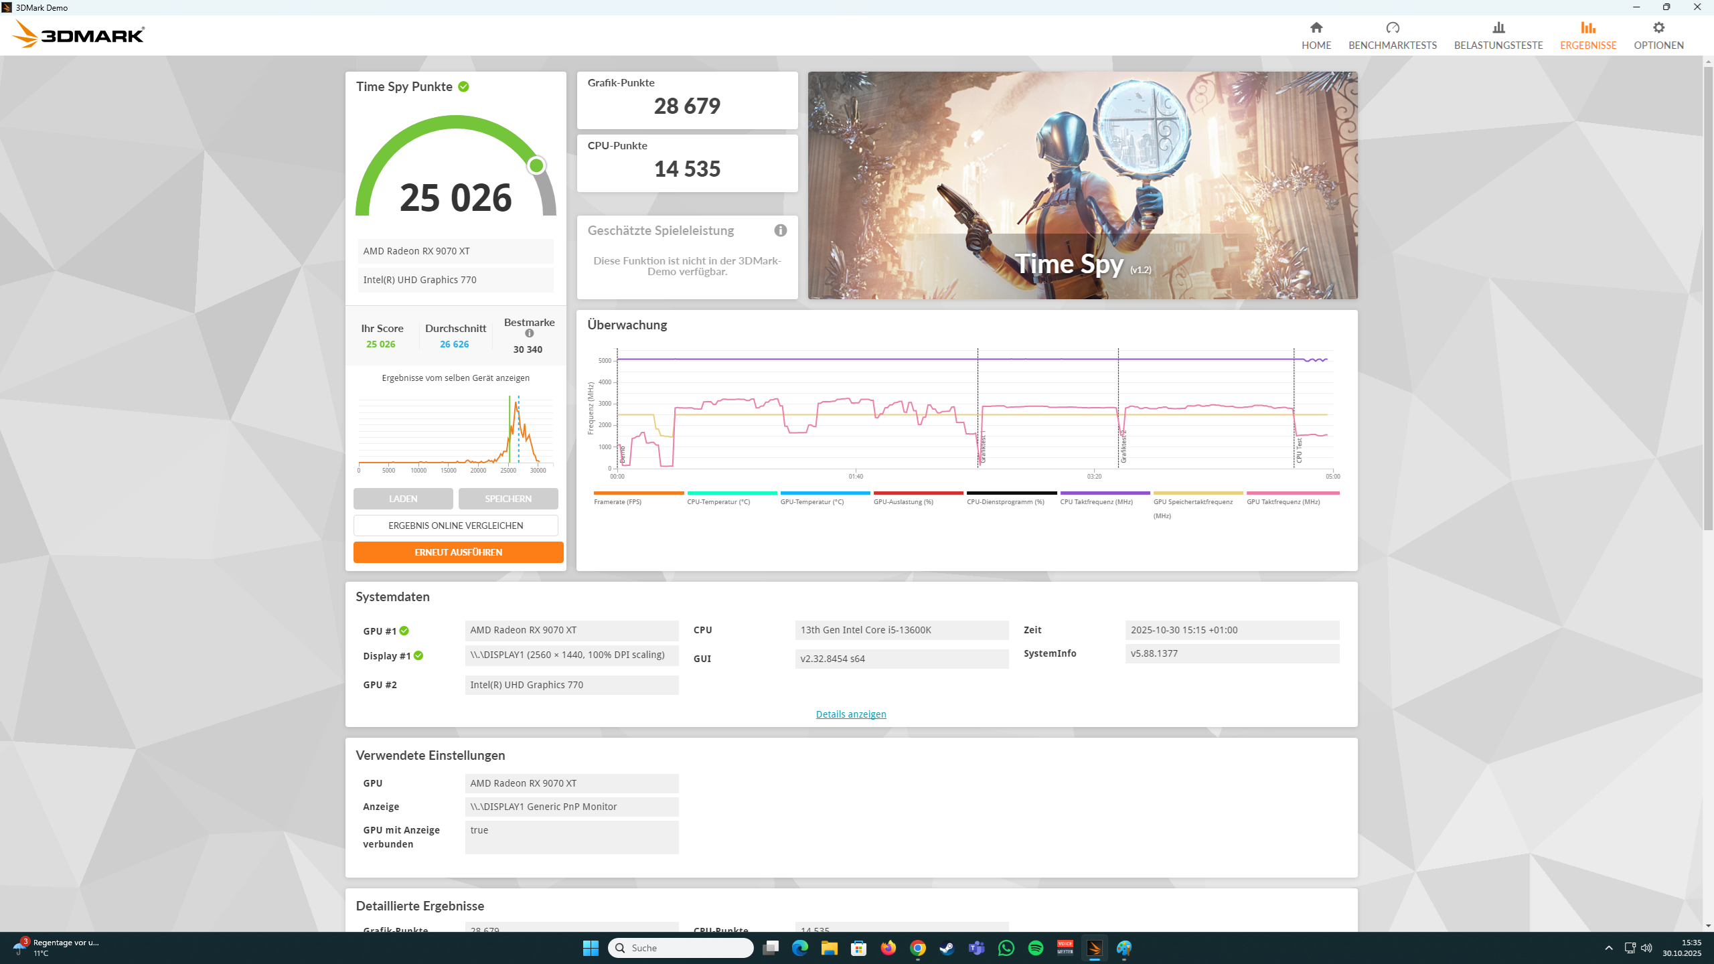
Task: Toggle CPU Taktfrequenz legend series
Action: pos(1096,502)
